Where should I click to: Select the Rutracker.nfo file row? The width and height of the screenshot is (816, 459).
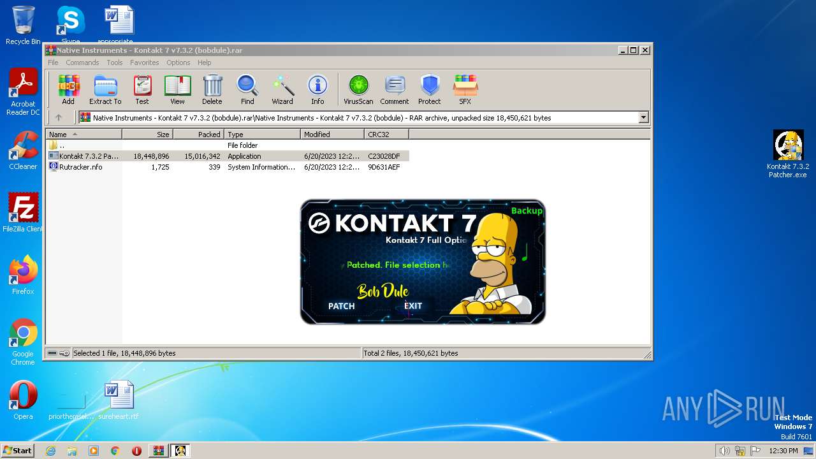coord(227,167)
